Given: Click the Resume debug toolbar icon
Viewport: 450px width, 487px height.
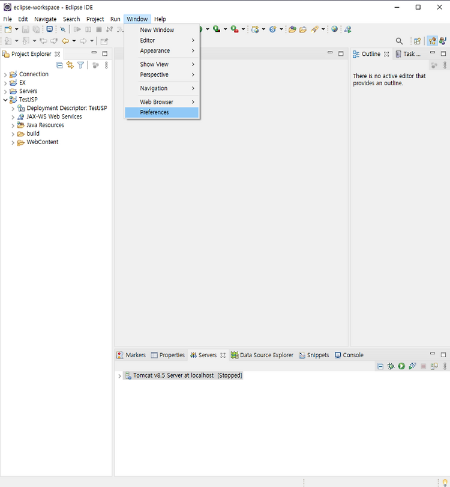Looking at the screenshot, I should tap(77, 29).
